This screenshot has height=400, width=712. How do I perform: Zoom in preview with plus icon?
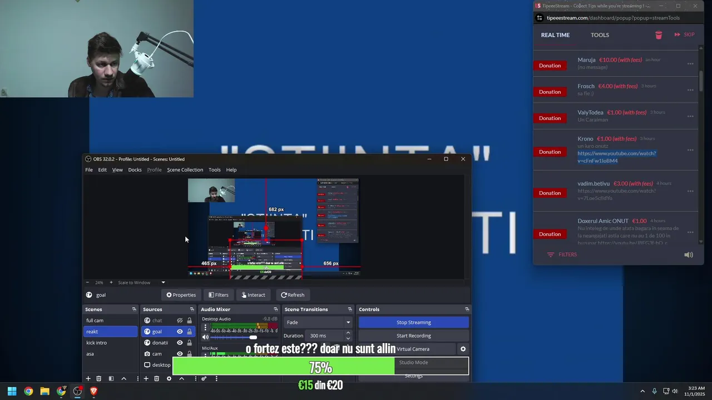[111, 282]
